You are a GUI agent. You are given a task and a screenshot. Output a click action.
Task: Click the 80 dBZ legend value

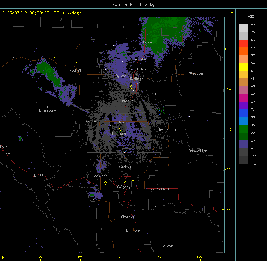(x=253, y=24)
